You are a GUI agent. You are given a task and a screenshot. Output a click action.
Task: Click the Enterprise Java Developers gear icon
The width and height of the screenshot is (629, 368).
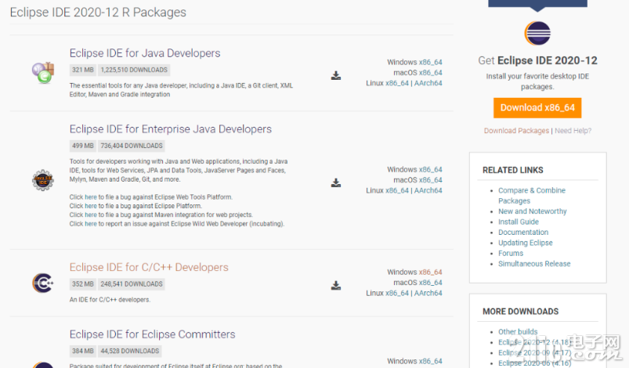click(43, 180)
